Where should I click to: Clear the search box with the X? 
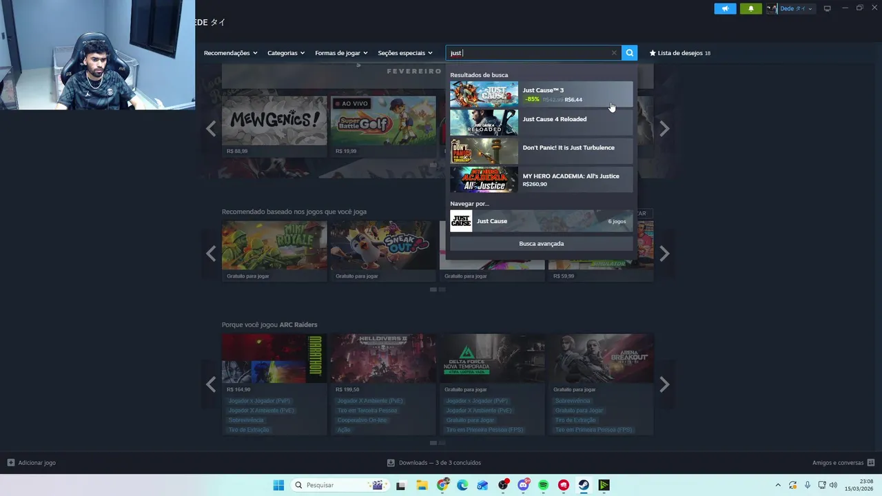614,53
